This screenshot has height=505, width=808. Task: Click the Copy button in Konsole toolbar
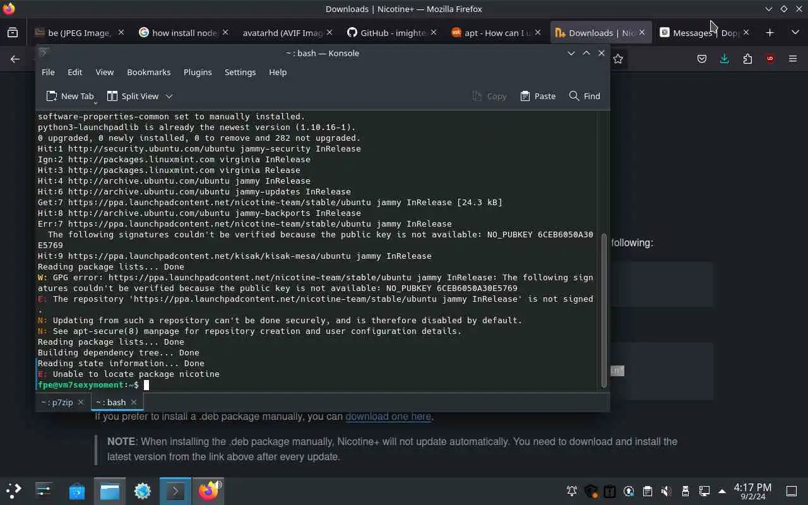pyautogui.click(x=489, y=96)
